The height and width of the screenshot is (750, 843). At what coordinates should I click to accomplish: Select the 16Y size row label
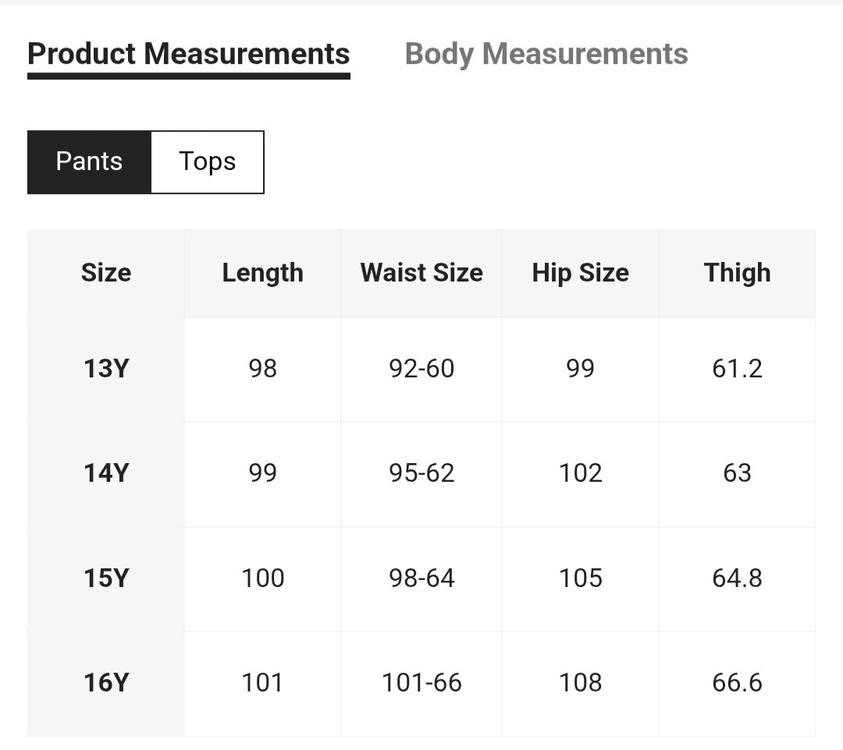(106, 683)
